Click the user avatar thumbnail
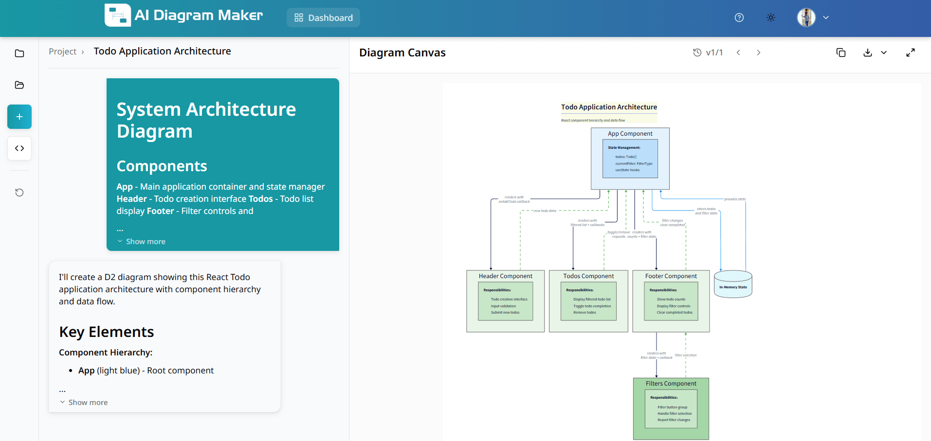This screenshot has height=441, width=931. (806, 18)
